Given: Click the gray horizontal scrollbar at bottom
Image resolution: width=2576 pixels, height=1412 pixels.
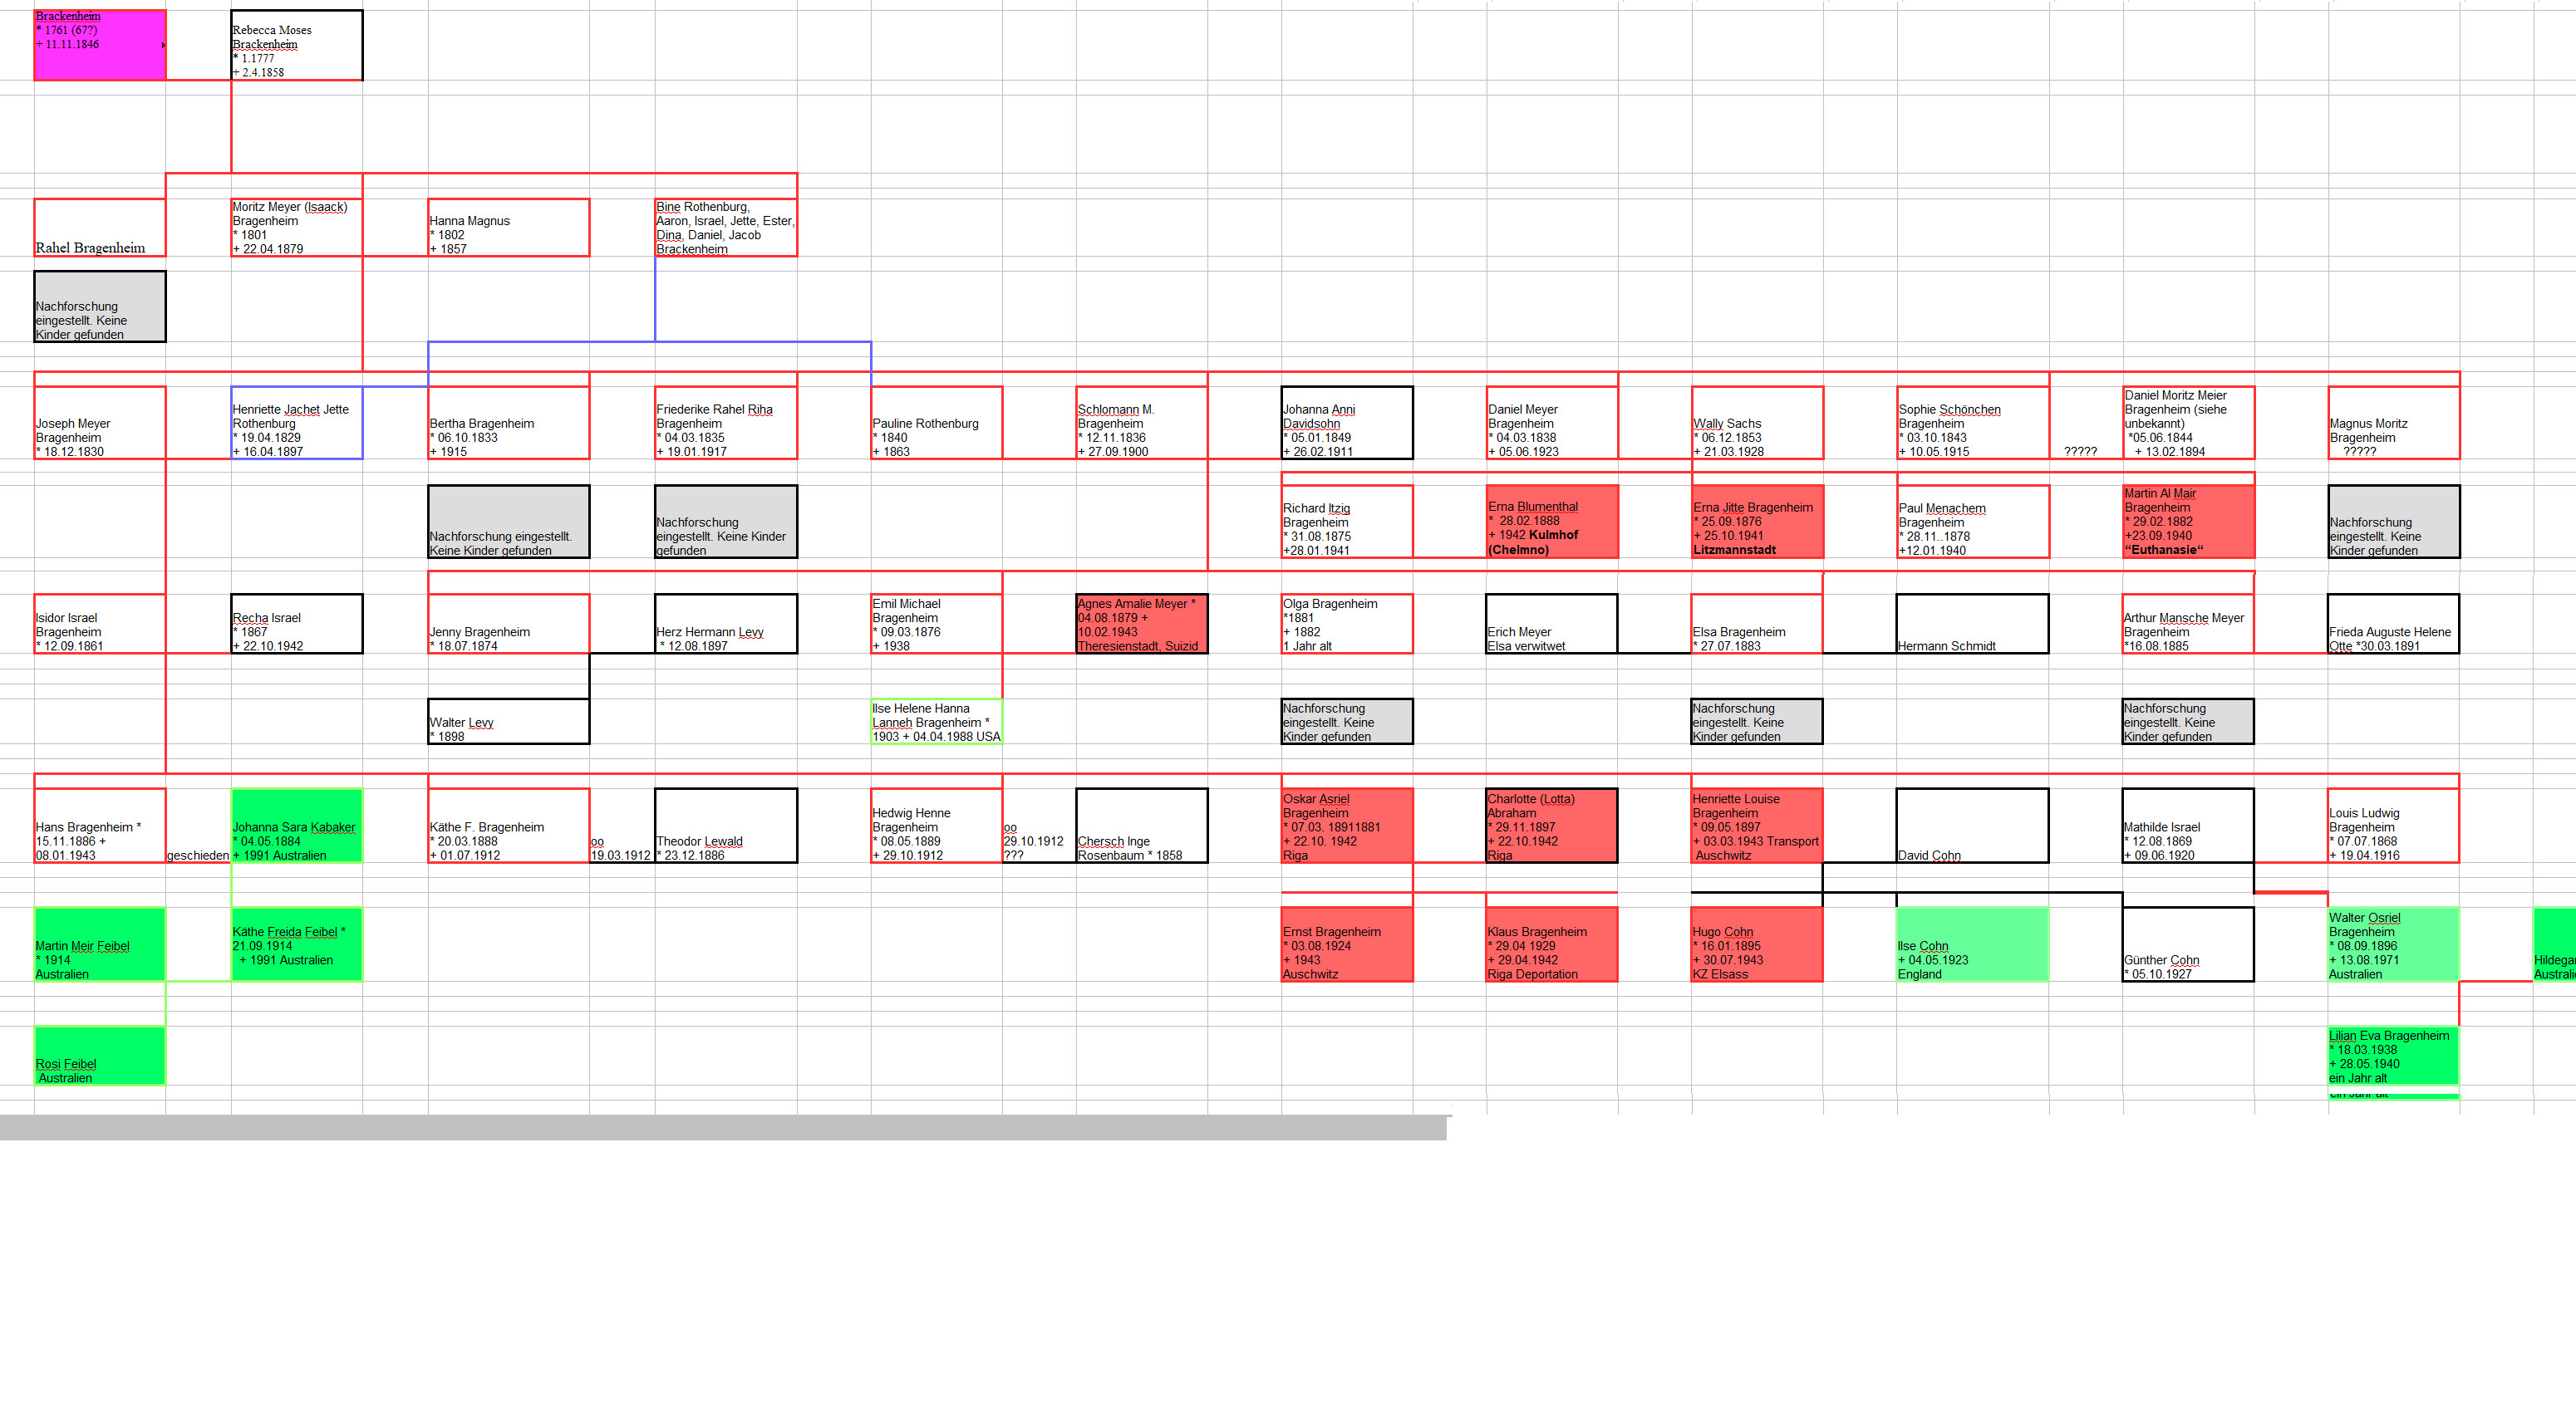Looking at the screenshot, I should click(722, 1127).
